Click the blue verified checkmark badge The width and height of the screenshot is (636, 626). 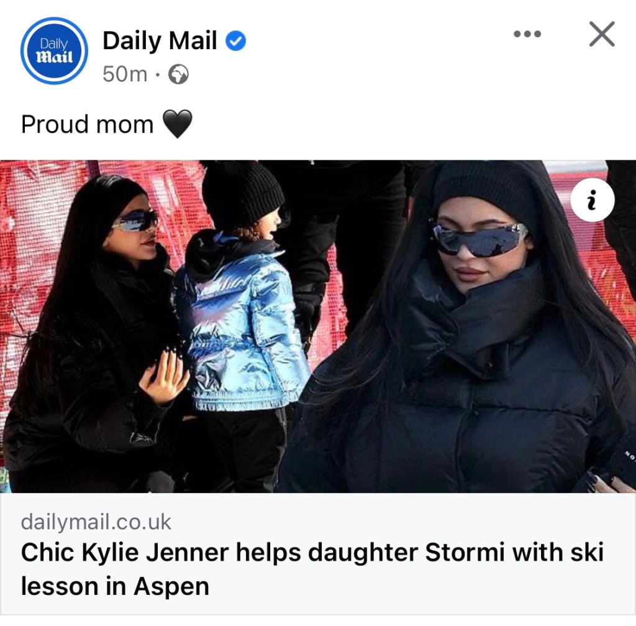coord(235,41)
